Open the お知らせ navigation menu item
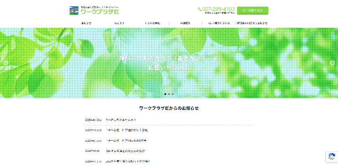 pyautogui.click(x=86, y=23)
